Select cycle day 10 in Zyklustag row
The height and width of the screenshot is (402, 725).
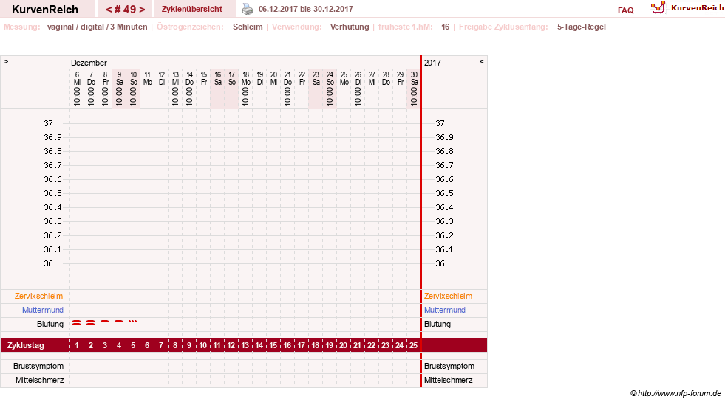pos(203,345)
